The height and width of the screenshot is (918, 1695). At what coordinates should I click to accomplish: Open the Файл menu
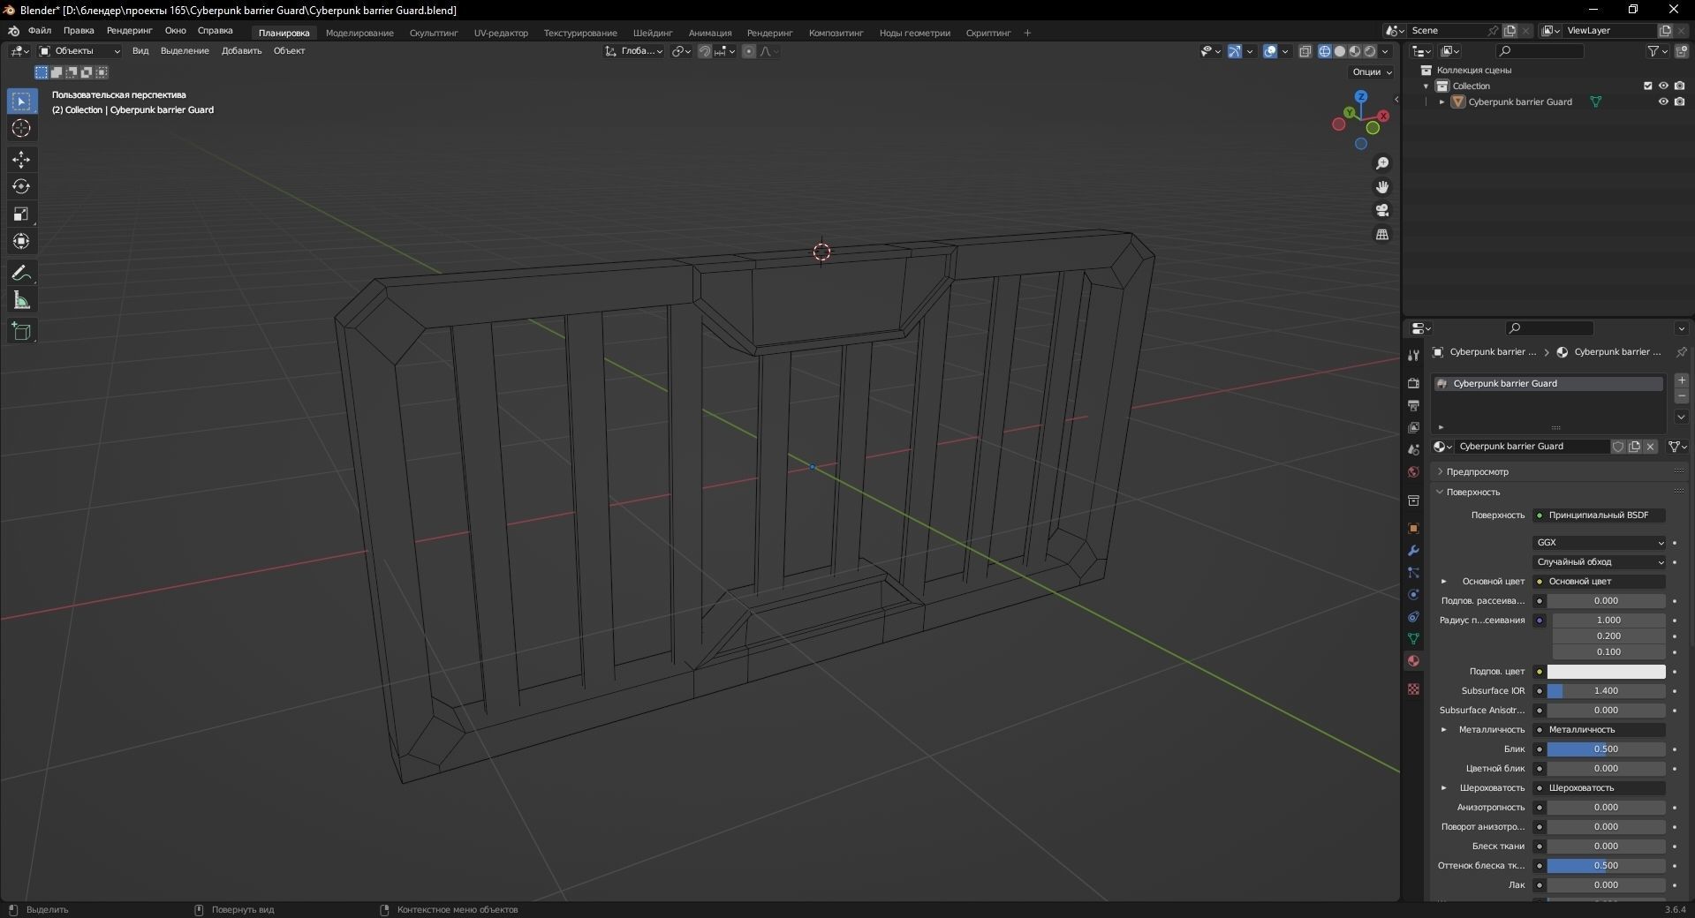tap(40, 31)
